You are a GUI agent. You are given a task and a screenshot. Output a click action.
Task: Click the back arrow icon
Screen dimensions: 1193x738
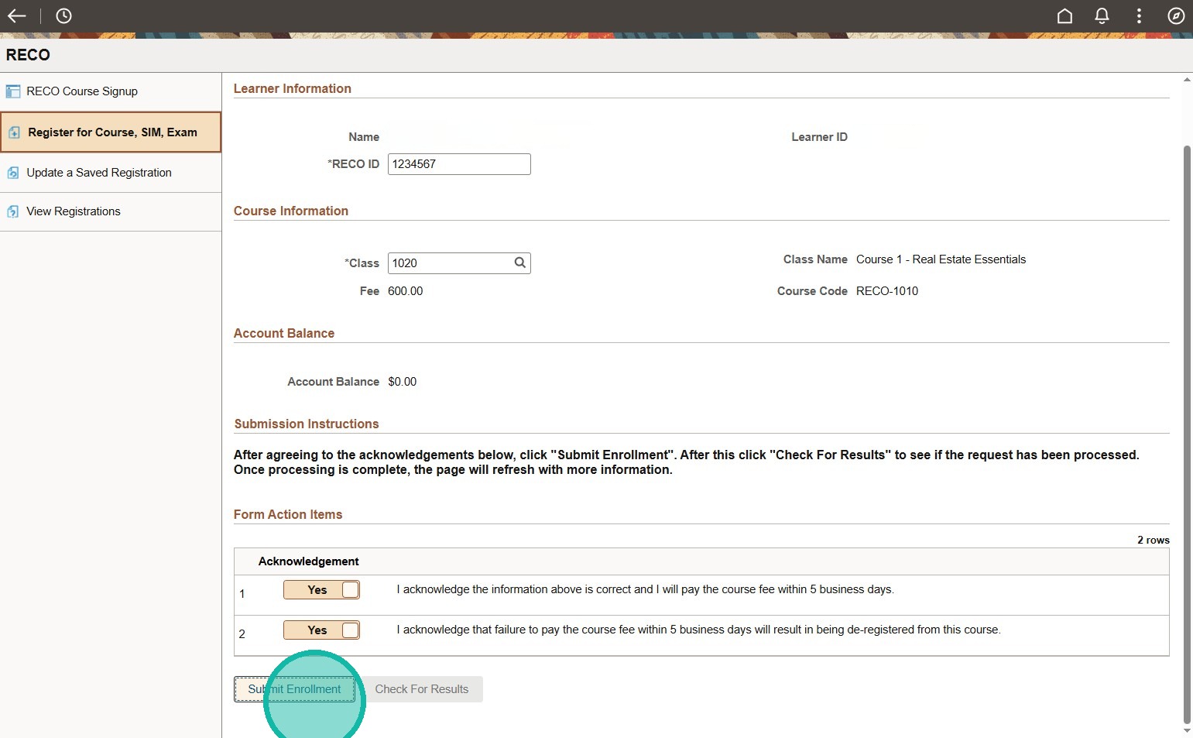(x=17, y=16)
